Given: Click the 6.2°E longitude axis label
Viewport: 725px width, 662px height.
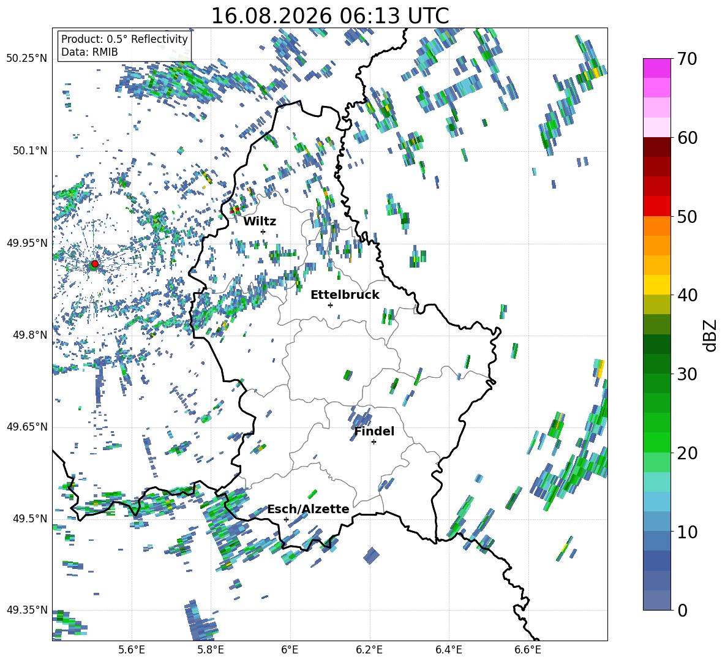Looking at the screenshot, I should point(369,650).
